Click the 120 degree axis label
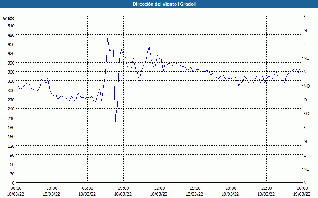Screen dimensions: 318x198 coord(12,146)
